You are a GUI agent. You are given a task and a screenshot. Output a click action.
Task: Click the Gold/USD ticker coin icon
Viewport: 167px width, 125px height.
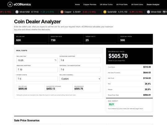click(105, 12)
